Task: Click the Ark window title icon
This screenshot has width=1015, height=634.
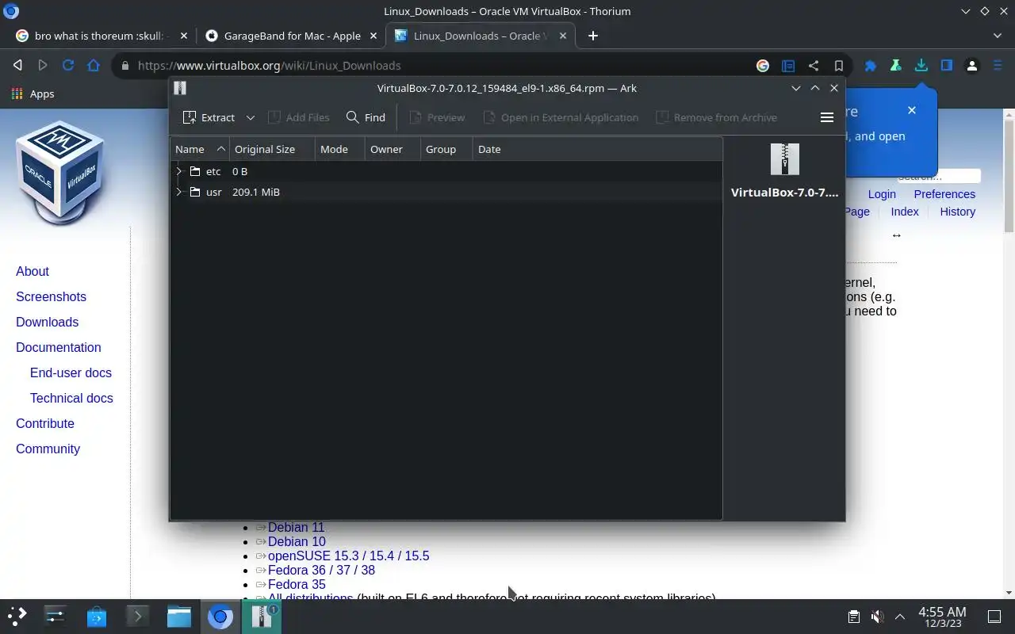Action: [x=180, y=88]
